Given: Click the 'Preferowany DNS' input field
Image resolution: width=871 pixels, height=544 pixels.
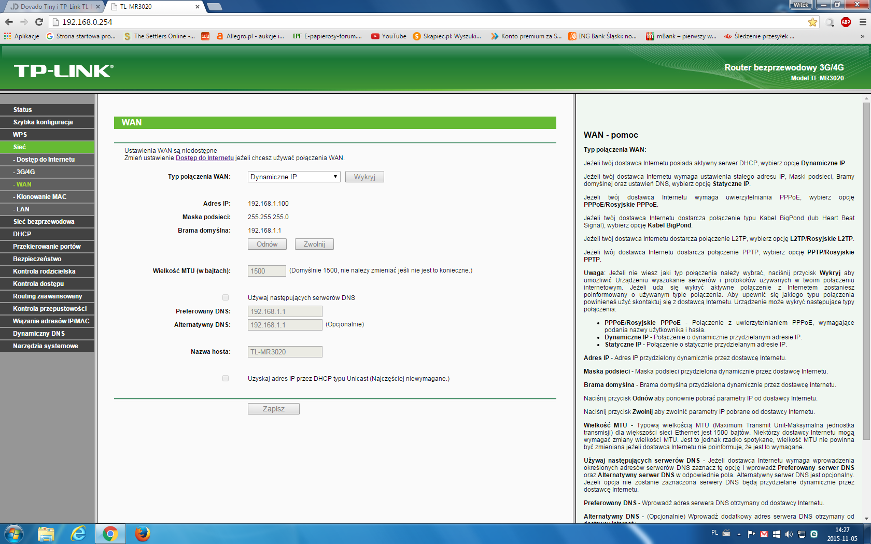Looking at the screenshot, I should pos(285,311).
